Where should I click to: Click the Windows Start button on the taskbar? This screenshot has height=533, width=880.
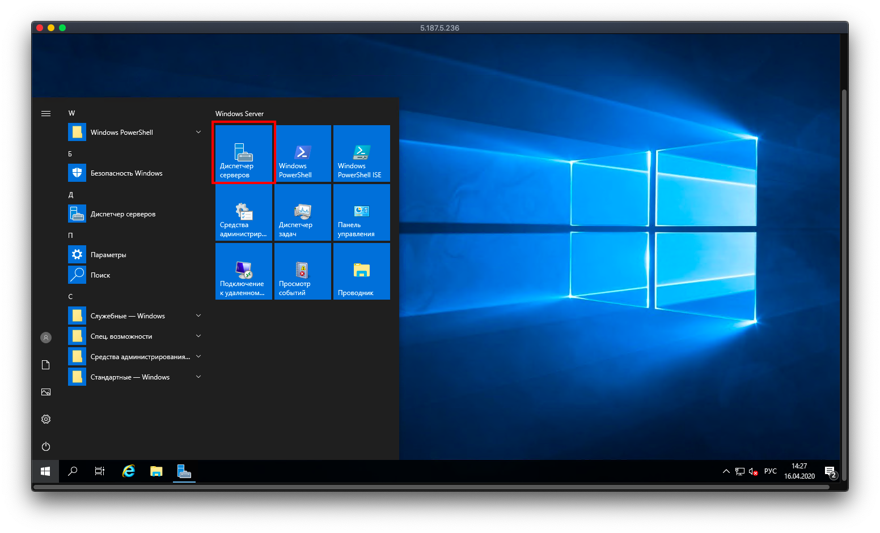[45, 471]
